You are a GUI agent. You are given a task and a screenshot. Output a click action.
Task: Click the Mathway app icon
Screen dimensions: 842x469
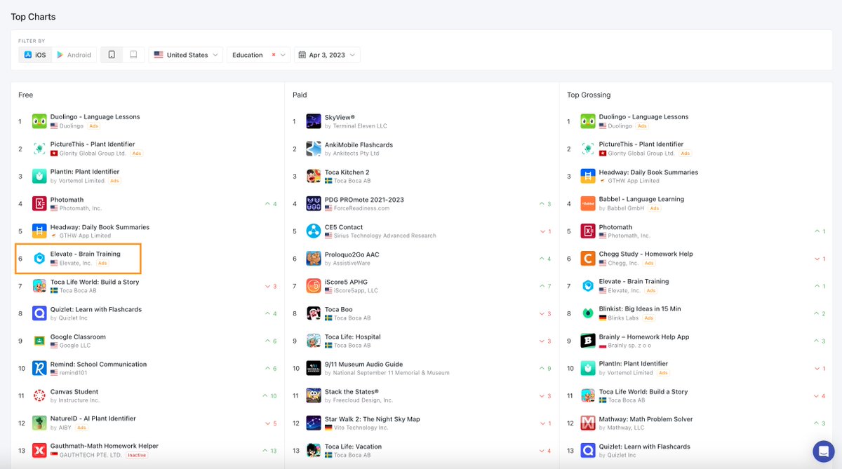pos(588,423)
